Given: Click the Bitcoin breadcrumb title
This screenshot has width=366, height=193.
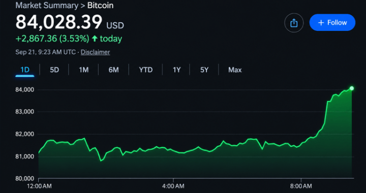Looking at the screenshot, I should click(x=101, y=6).
